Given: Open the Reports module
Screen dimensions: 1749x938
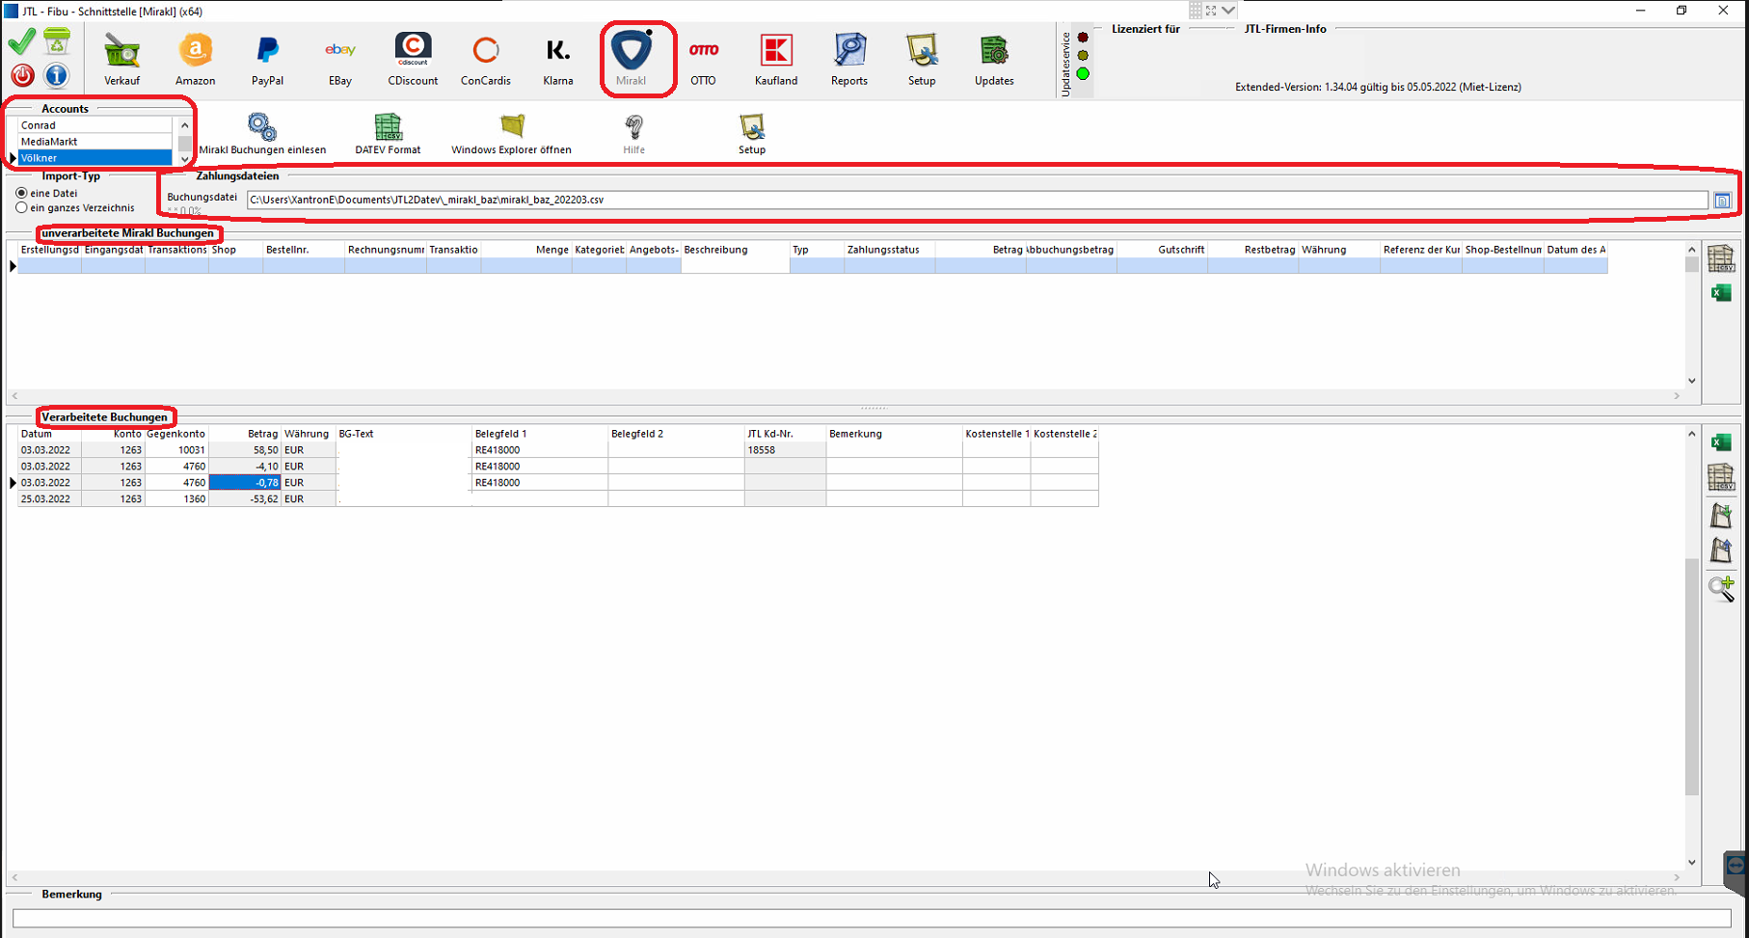Looking at the screenshot, I should 848,59.
